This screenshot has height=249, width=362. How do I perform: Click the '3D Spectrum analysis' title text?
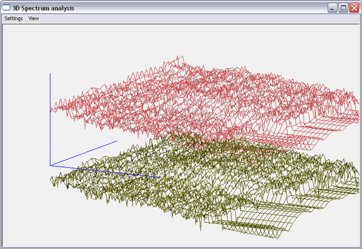(x=43, y=8)
